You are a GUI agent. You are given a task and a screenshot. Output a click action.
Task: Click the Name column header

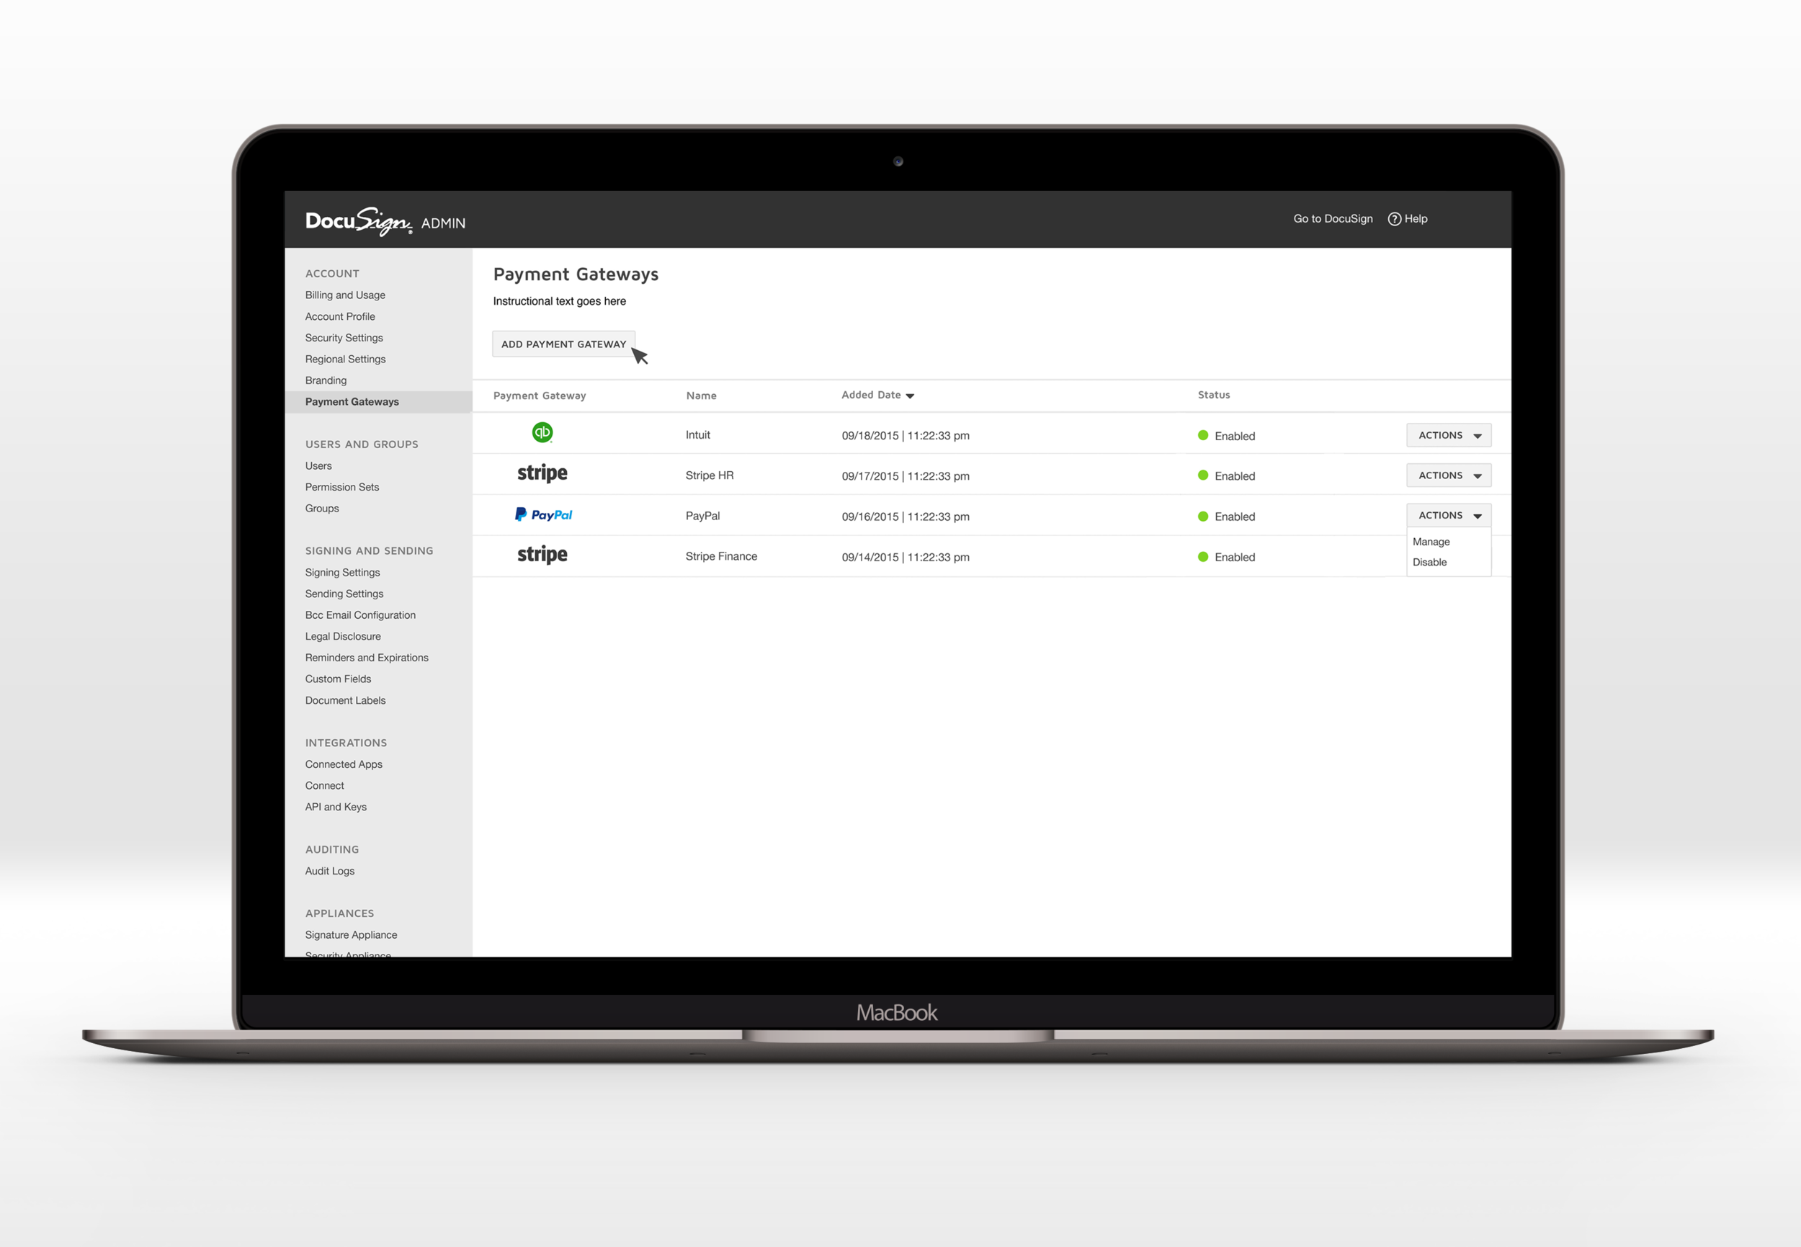tap(701, 395)
